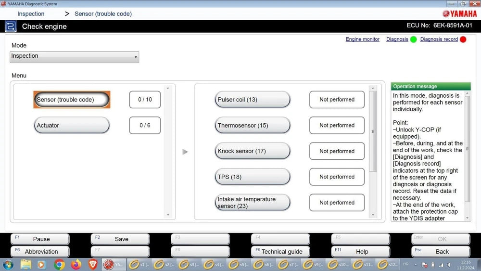
Task: Open File Explorer from the taskbar
Action: pos(26,264)
